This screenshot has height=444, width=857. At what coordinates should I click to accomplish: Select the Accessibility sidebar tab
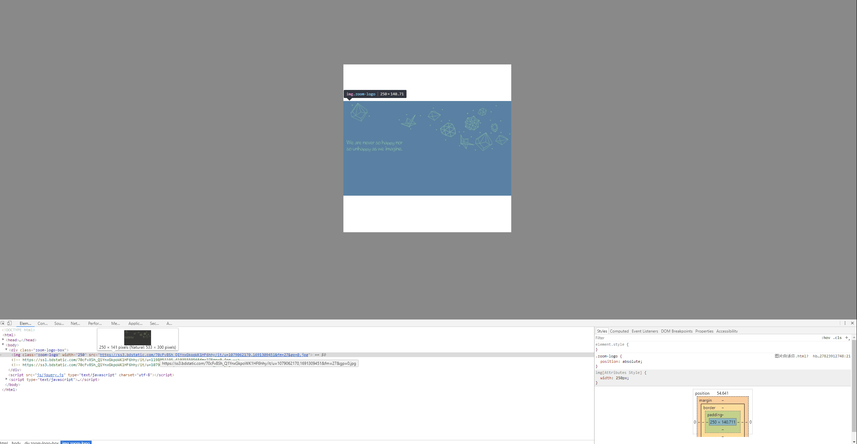pyautogui.click(x=727, y=331)
